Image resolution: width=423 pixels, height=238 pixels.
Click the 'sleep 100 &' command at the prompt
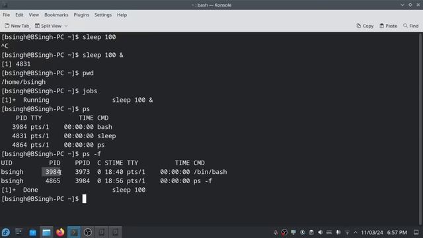(103, 55)
